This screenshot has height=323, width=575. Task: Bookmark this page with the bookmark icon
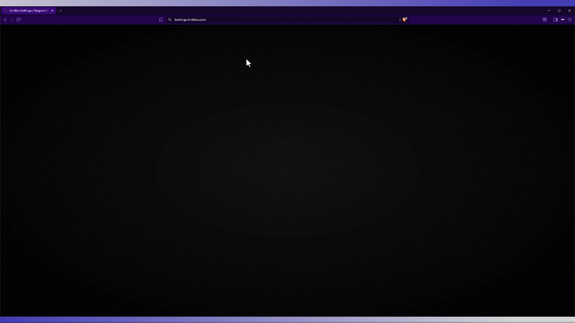(161, 20)
